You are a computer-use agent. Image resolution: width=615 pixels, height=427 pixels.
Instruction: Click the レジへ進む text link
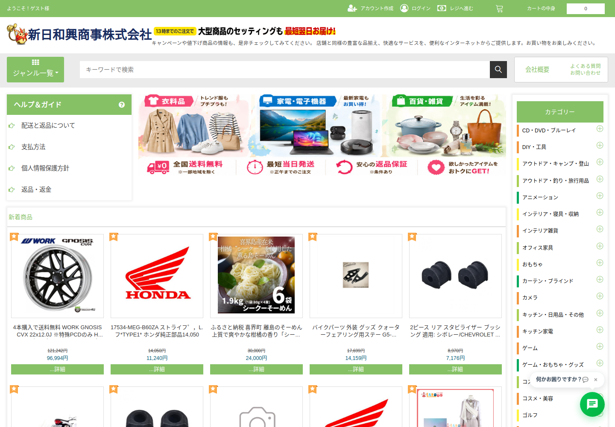(461, 9)
